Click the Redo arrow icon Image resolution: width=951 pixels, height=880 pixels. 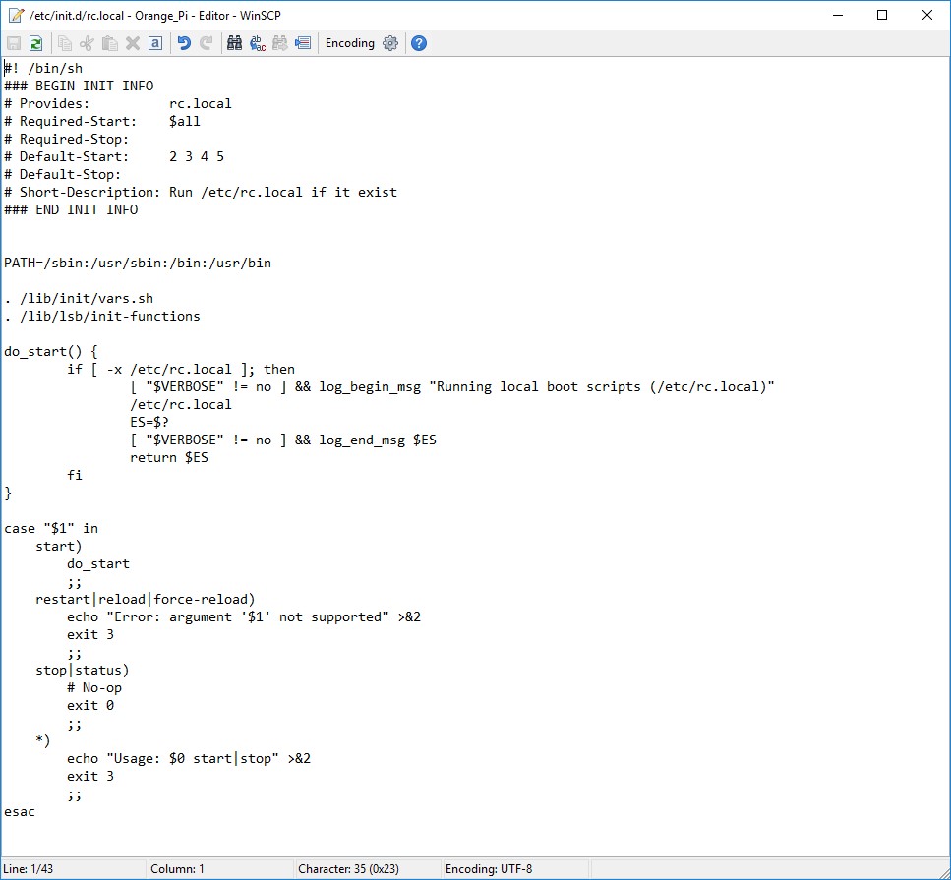(207, 43)
